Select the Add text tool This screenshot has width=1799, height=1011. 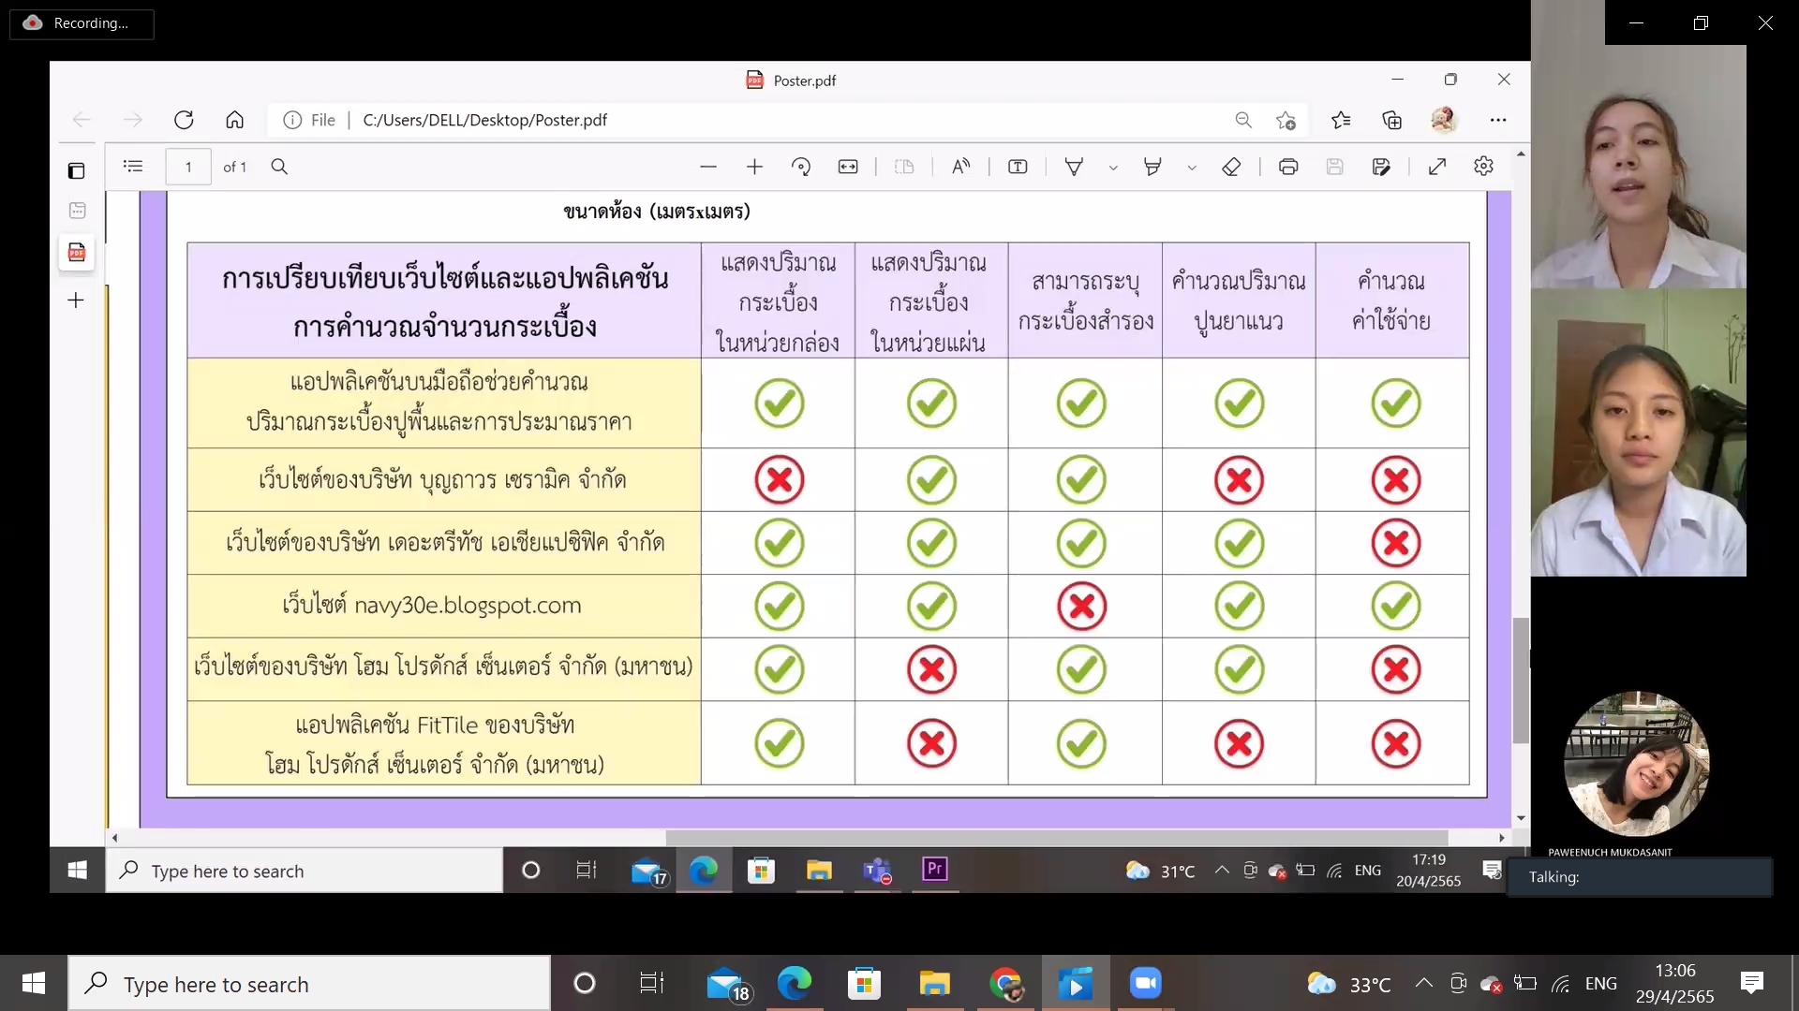pos(1018,167)
